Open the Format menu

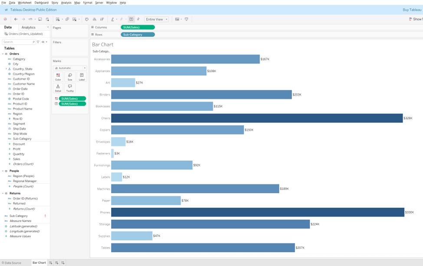pyautogui.click(x=88, y=3)
